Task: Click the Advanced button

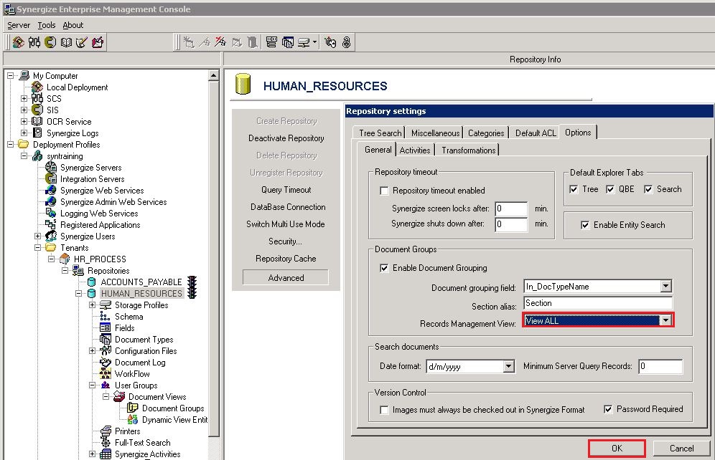Action: [286, 277]
